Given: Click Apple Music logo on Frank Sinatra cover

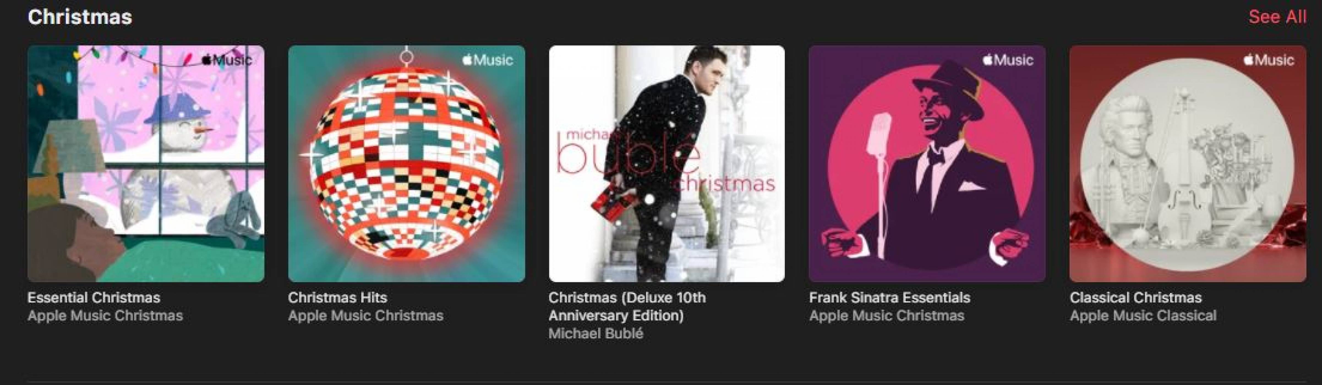Looking at the screenshot, I should coord(1008,60).
